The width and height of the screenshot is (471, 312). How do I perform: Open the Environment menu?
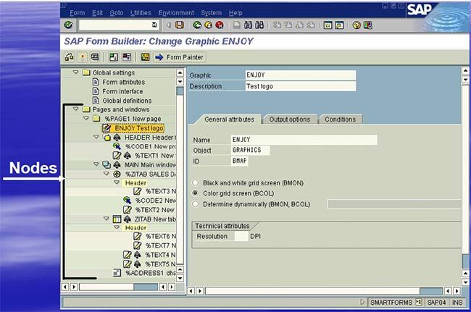pyautogui.click(x=176, y=13)
